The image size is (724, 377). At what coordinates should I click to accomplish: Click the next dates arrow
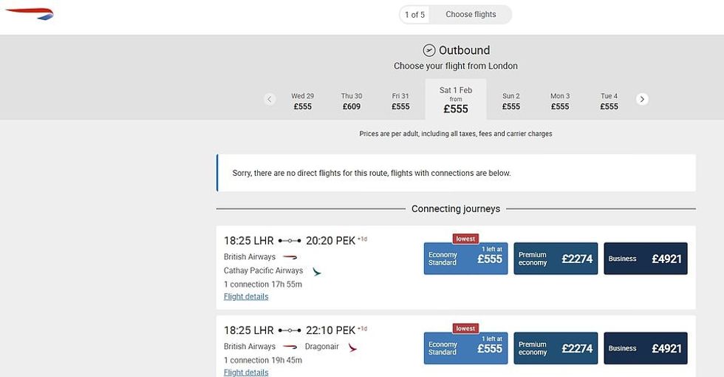642,99
